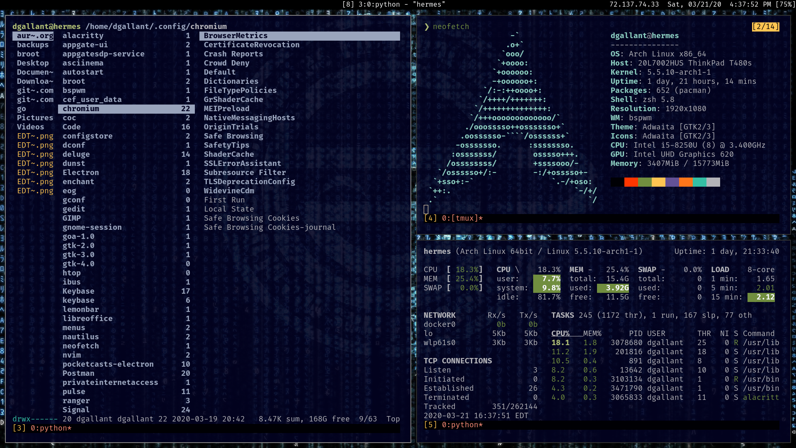Select 'gnome-session' directory entry
Viewport: 796px width, 448px height.
(126, 228)
